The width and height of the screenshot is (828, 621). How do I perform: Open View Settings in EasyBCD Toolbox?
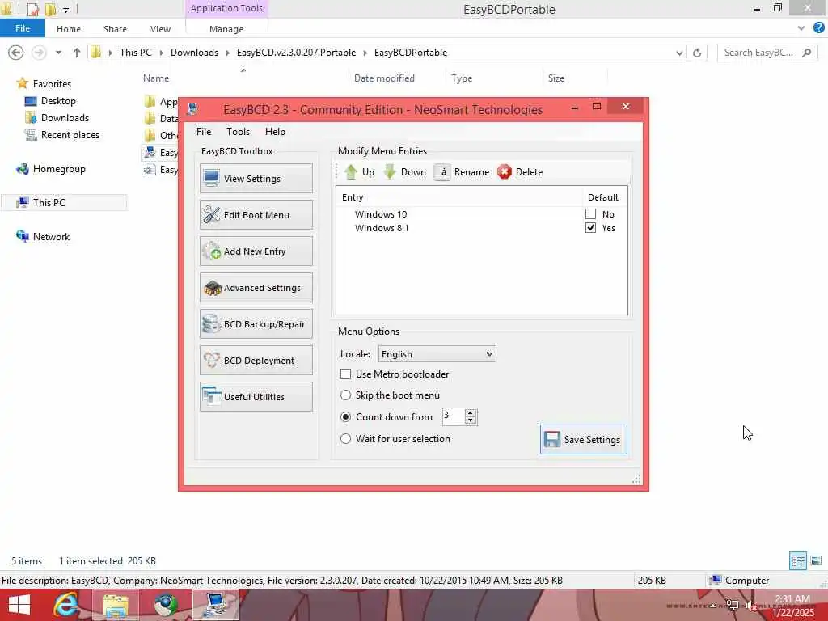click(256, 179)
